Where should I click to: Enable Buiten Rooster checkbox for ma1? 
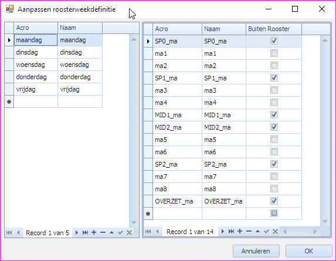click(x=274, y=53)
